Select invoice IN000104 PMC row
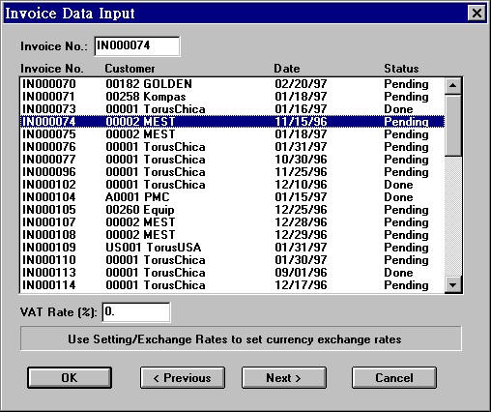This screenshot has height=412, width=491. (232, 197)
